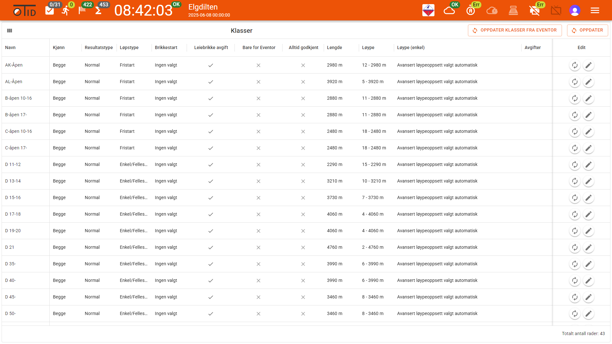Sort by the Lengde column header
Viewport: 612px width, 344px height.
click(334, 47)
